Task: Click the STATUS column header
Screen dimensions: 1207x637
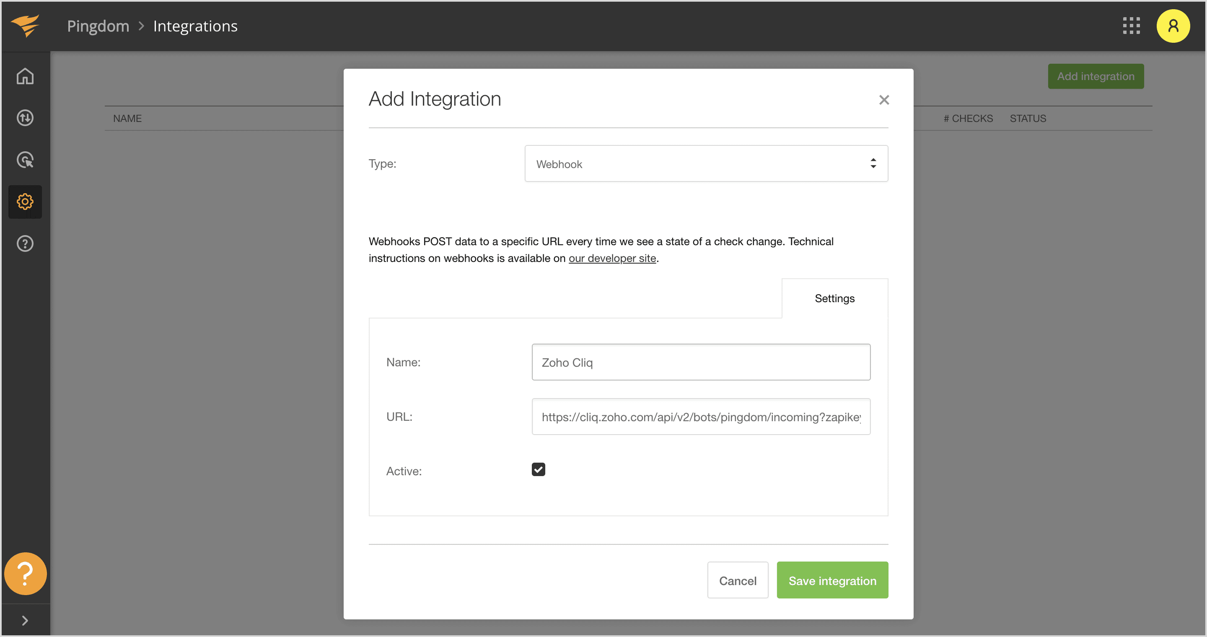Action: [x=1028, y=119]
